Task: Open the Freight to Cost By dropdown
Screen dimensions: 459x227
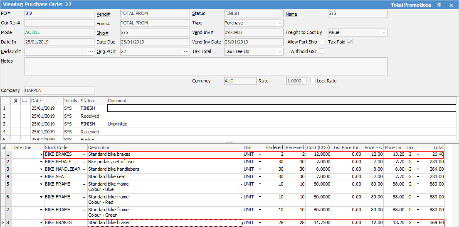Action: pyautogui.click(x=383, y=32)
